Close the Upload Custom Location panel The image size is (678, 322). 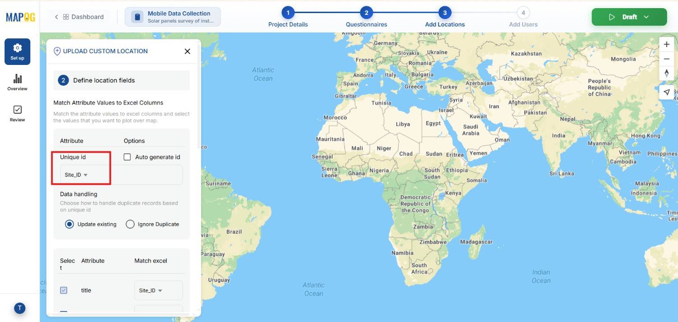(187, 51)
